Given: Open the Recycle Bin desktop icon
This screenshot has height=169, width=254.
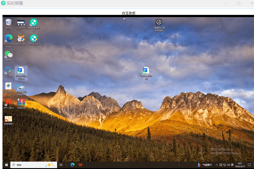Looking at the screenshot, I should [x=9, y=22].
